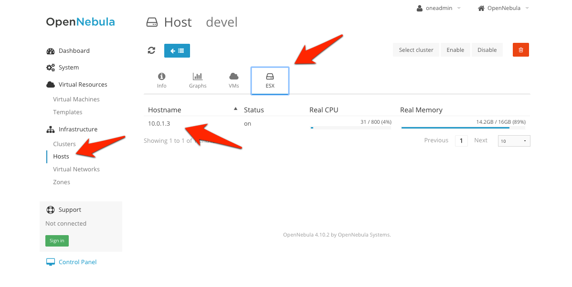Delete the host with the red trash button

[520, 50]
